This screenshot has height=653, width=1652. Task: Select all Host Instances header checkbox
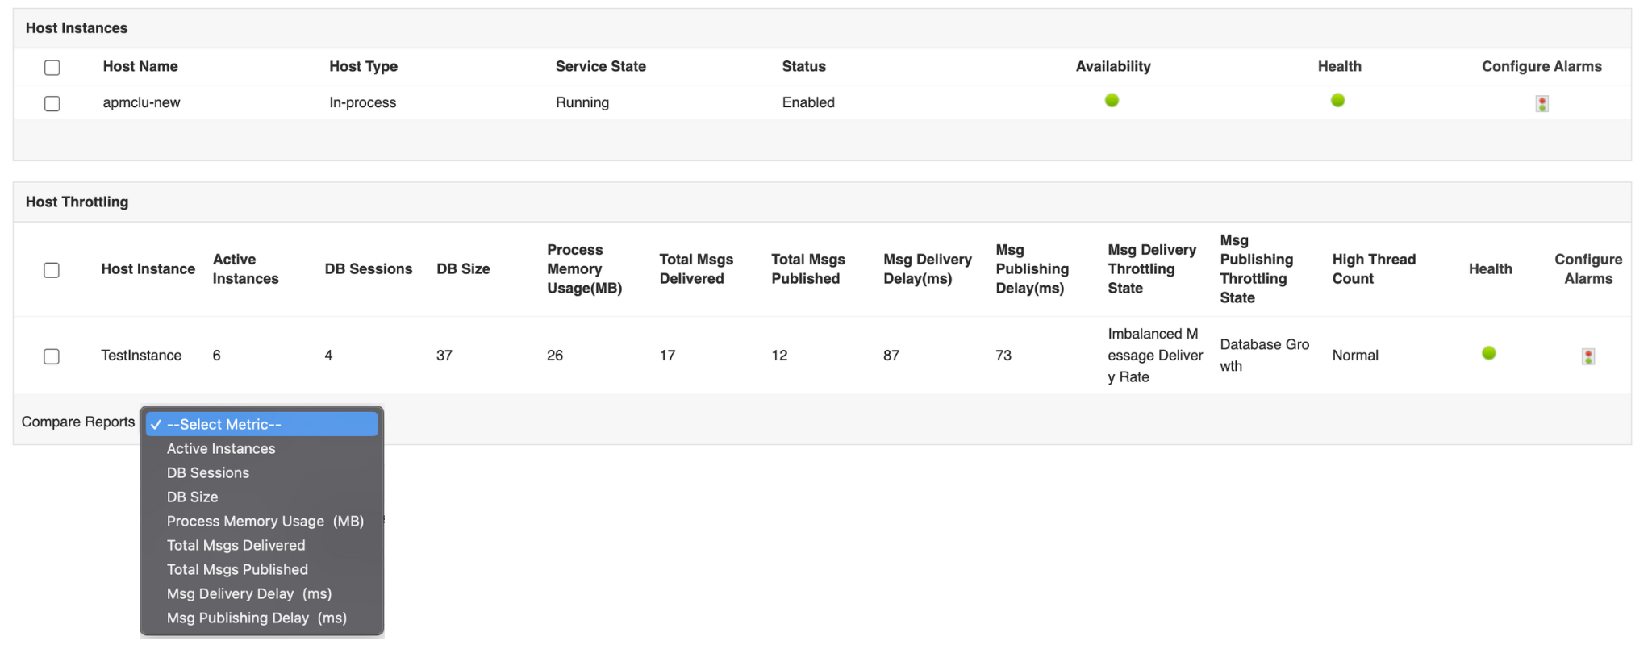click(x=52, y=68)
